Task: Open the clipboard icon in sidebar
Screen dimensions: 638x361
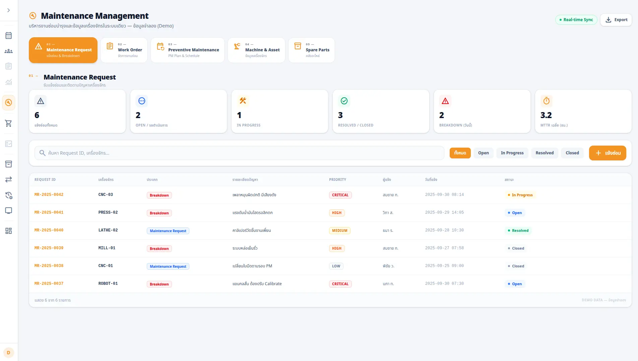Action: click(x=9, y=66)
